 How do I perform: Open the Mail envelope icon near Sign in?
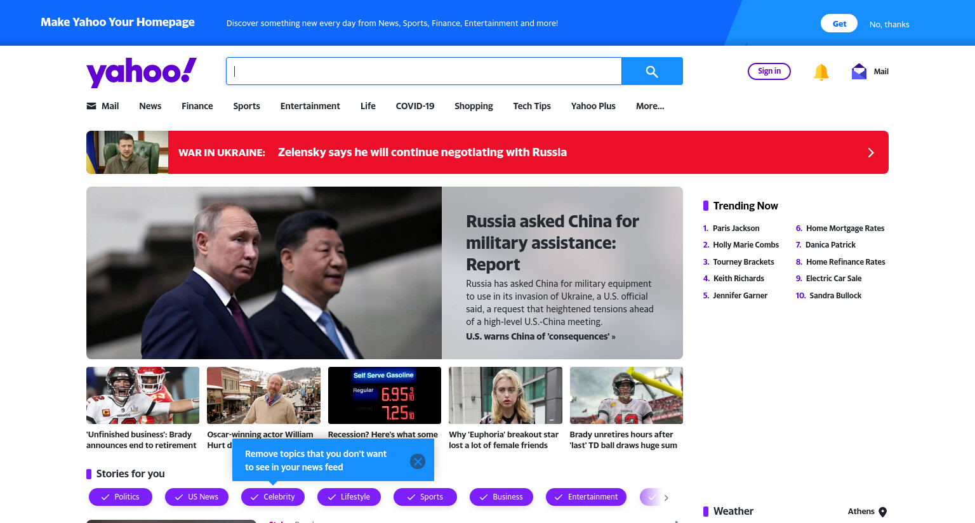click(x=859, y=71)
